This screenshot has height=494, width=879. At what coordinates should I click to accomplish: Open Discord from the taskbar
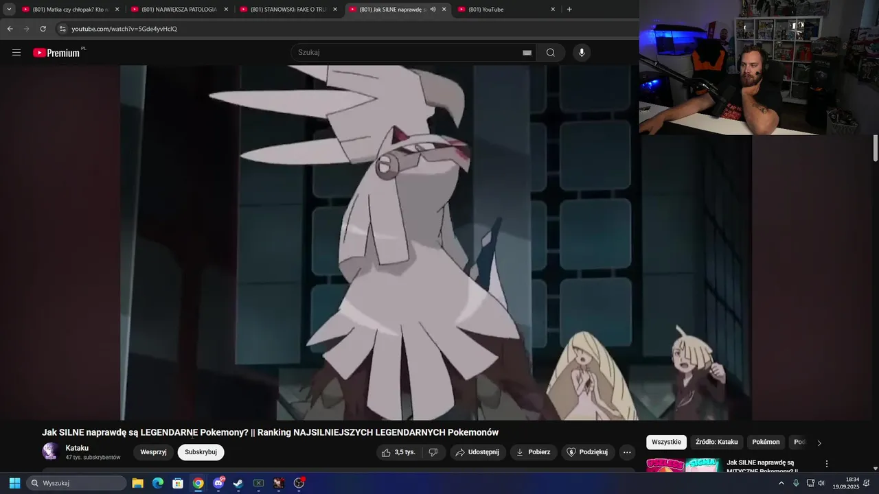tap(218, 483)
